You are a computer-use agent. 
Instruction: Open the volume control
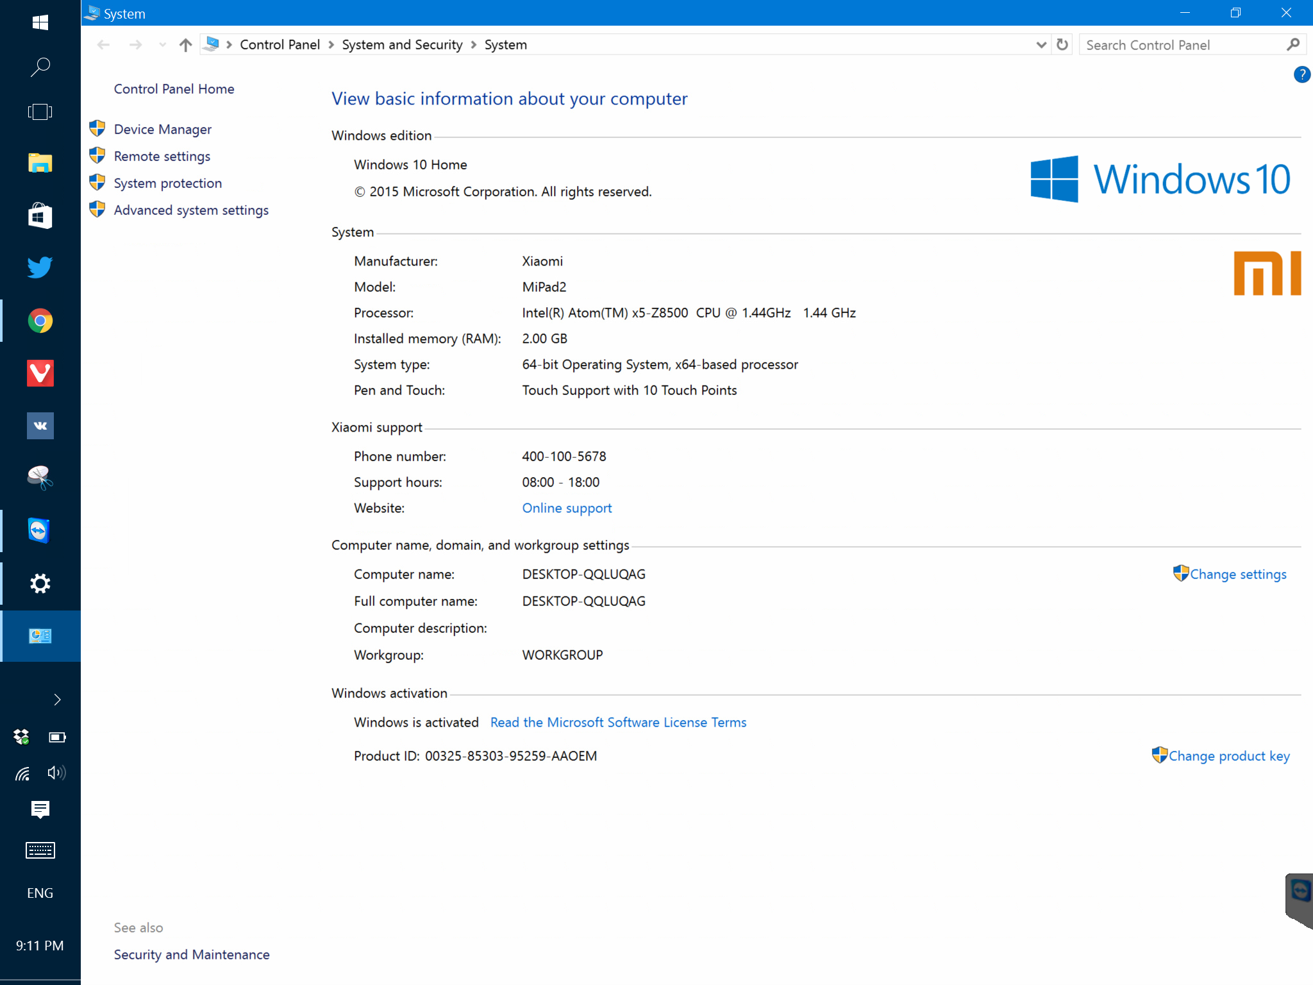point(57,773)
